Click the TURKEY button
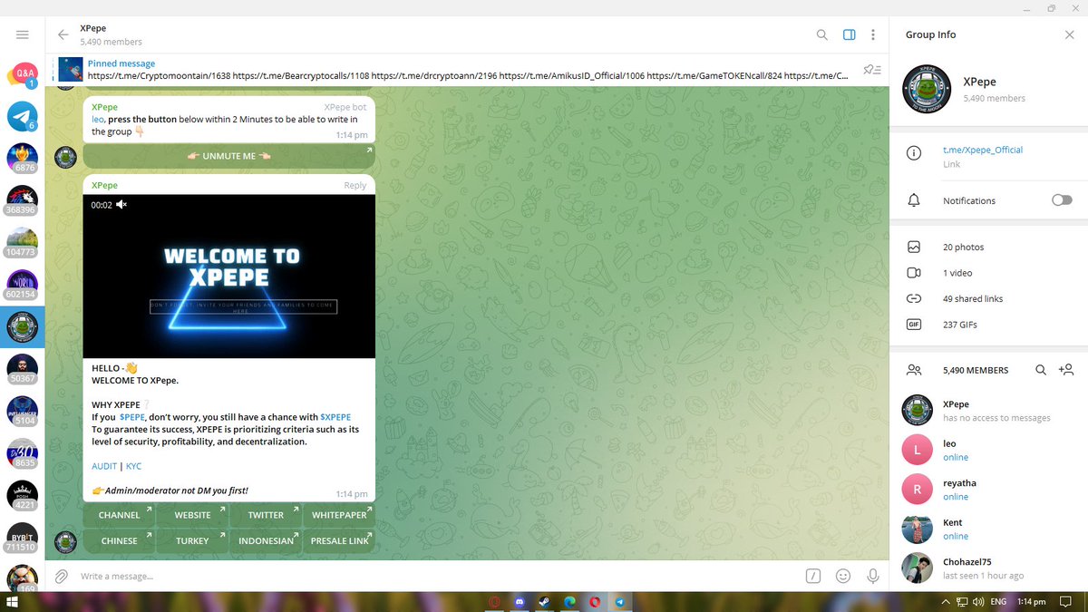Screen dimensions: 1088x612 pos(192,540)
